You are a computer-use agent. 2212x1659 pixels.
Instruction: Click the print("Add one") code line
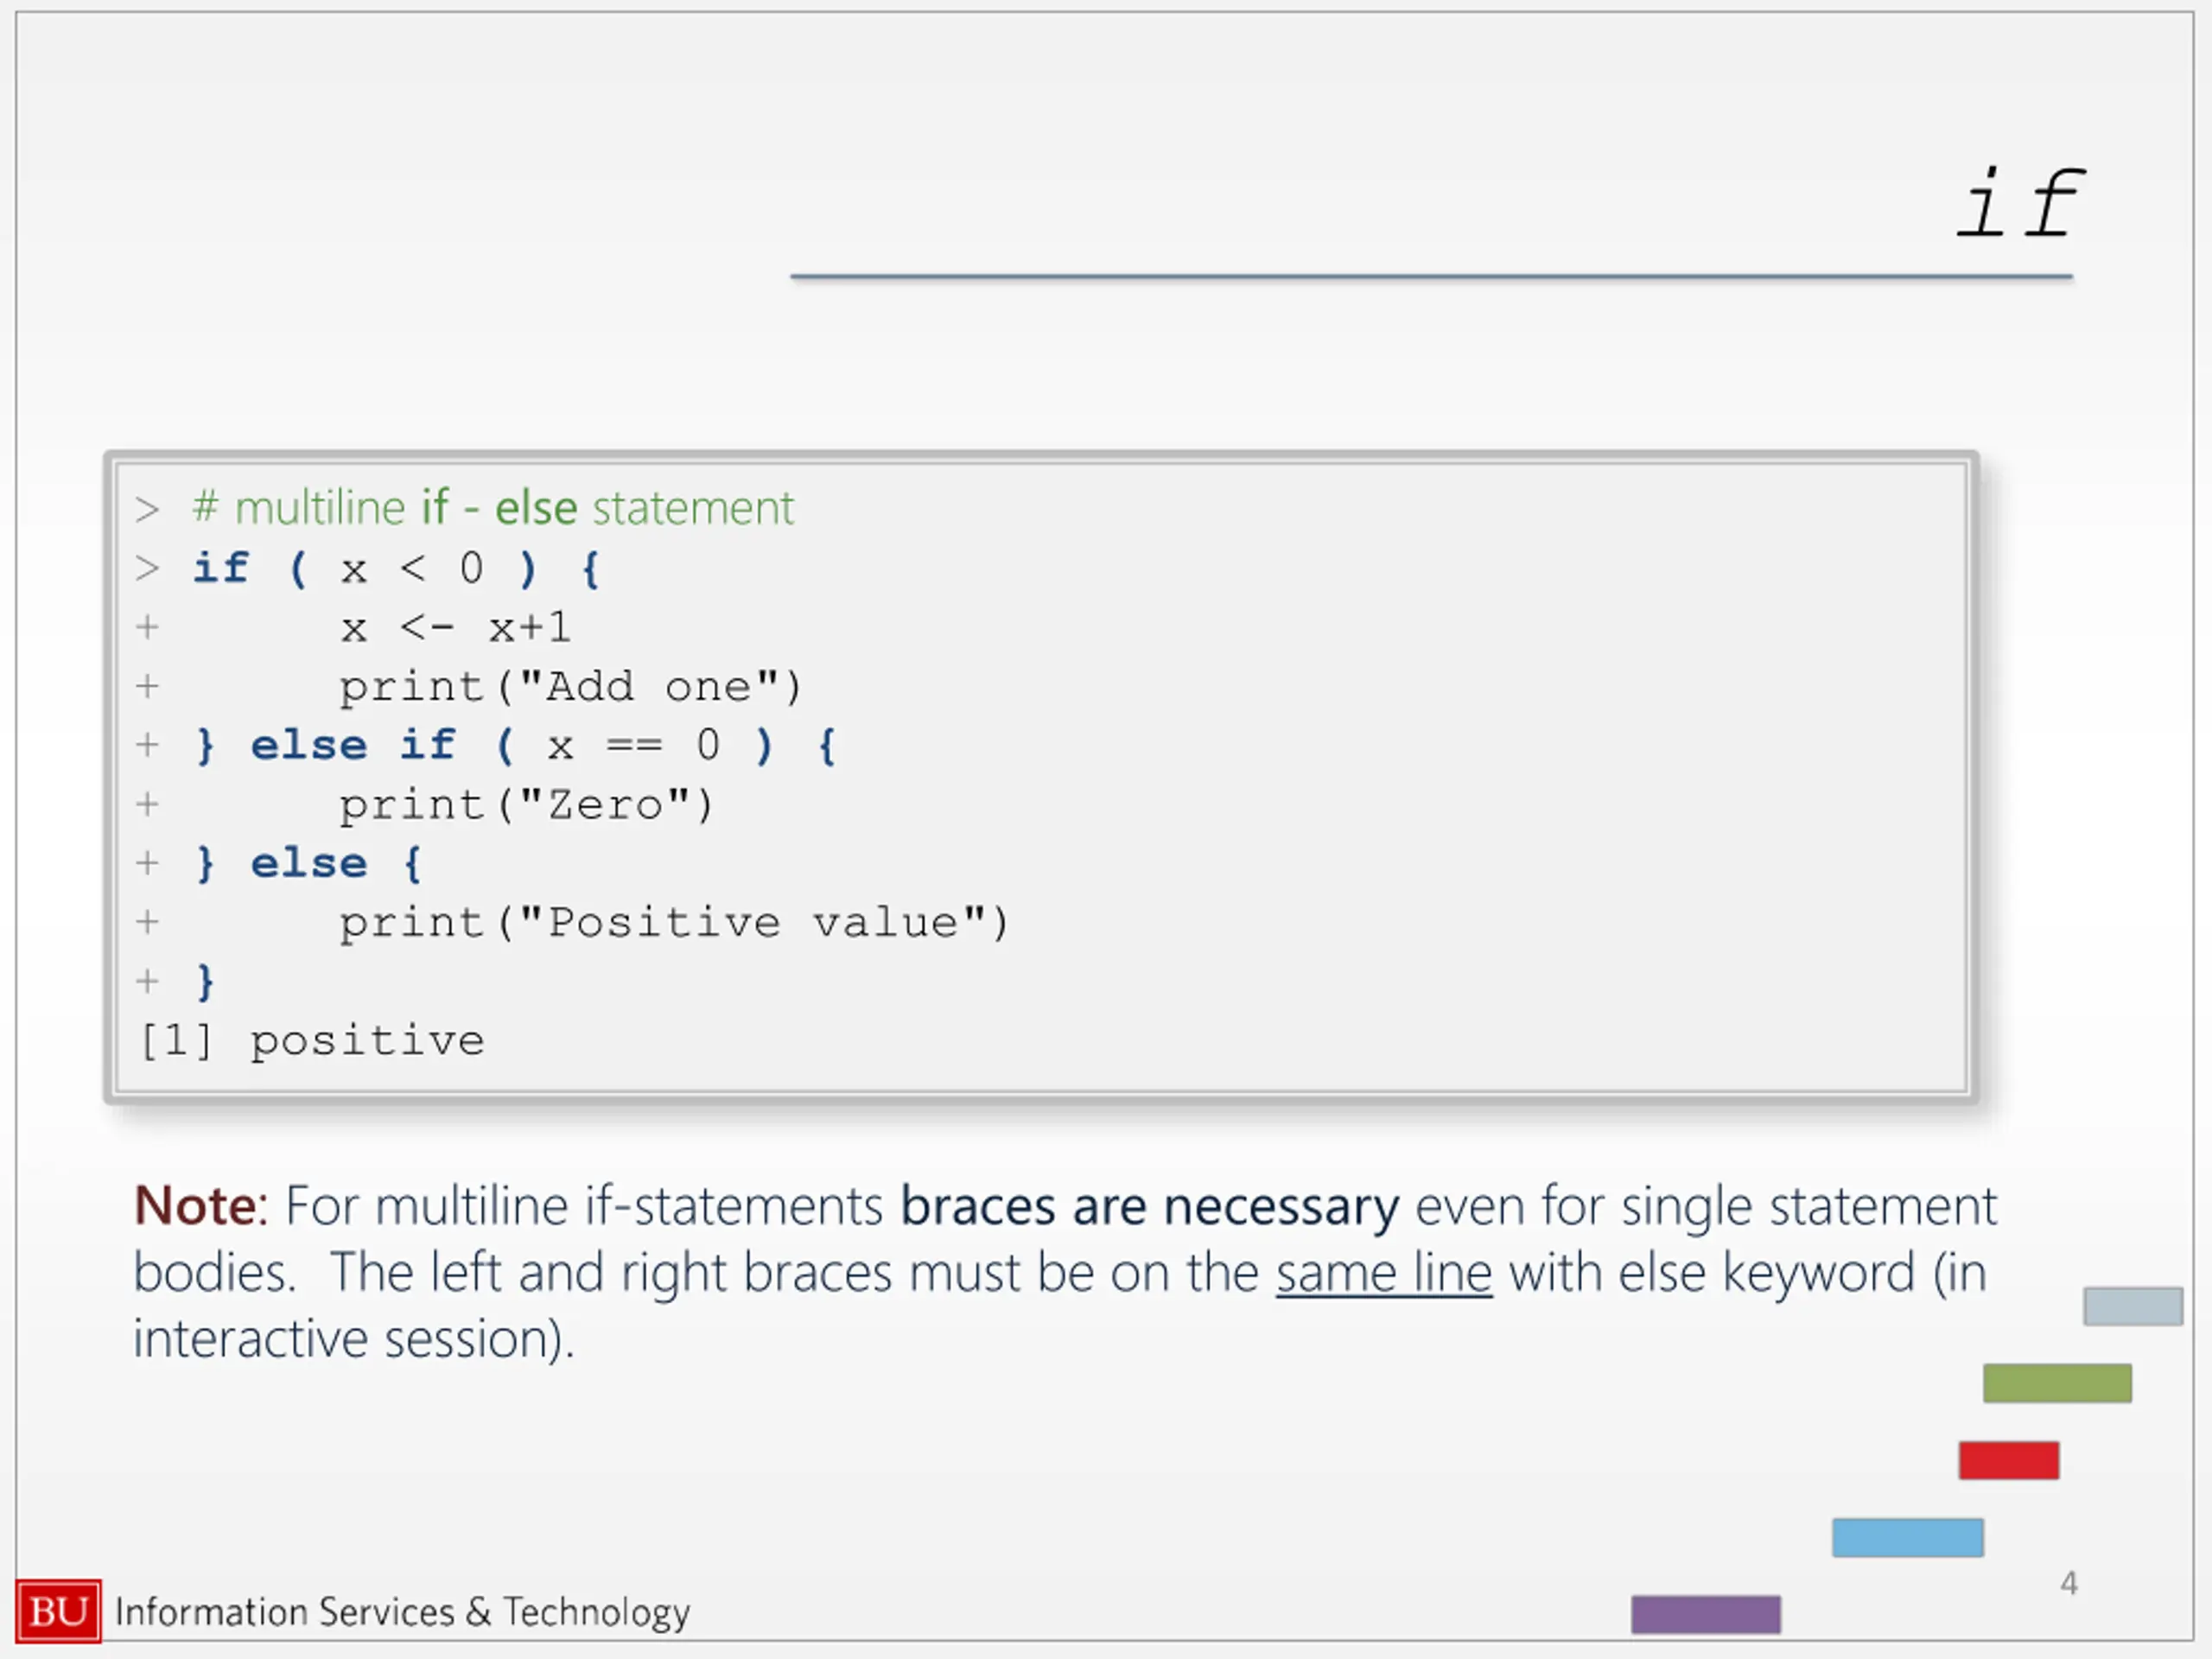click(x=571, y=688)
